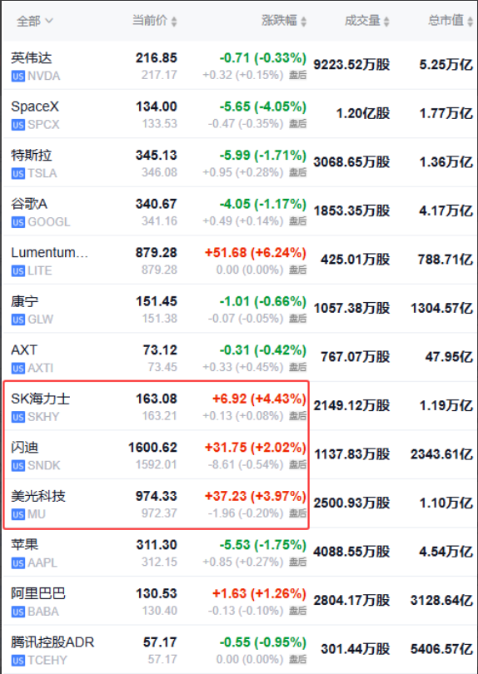The image size is (478, 674).
Task: Open the AXT stock name
Action: click(24, 349)
